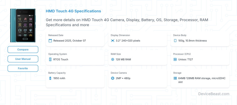The width and height of the screenshot is (237, 105).
Task: Click the 'RAM Size' label
Action: point(116,54)
